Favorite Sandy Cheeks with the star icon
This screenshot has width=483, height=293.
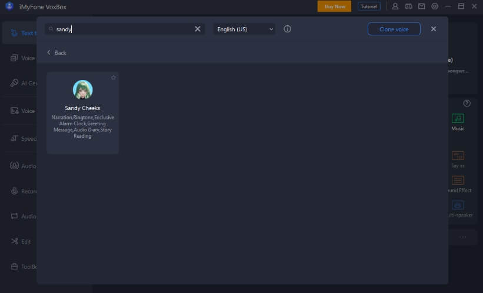point(114,78)
